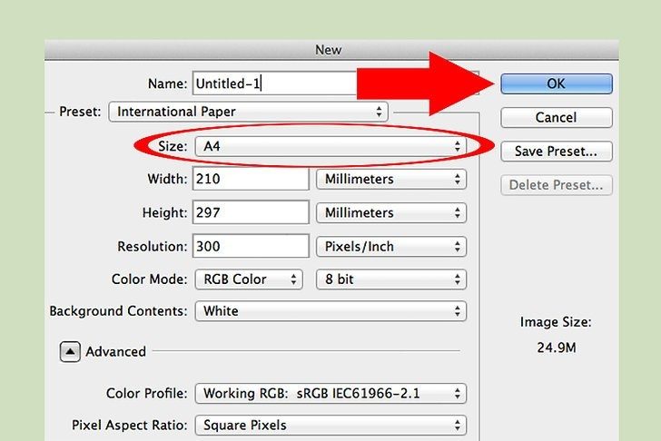Screen dimensions: 661x441
Task: Open the Width units dropdown
Action: point(390,179)
